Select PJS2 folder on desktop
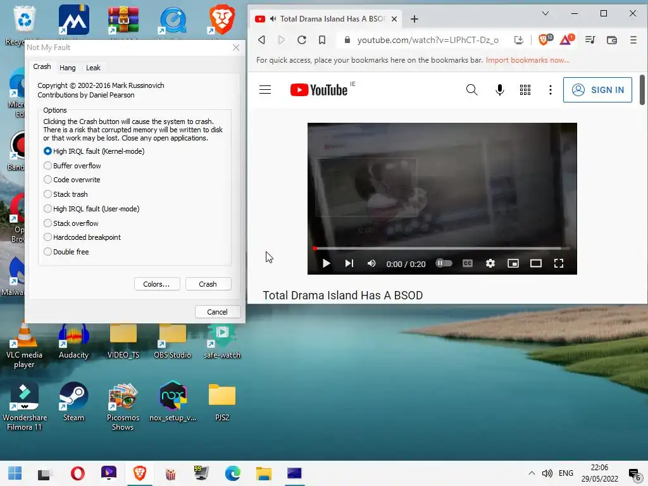The image size is (648, 486). click(x=222, y=402)
